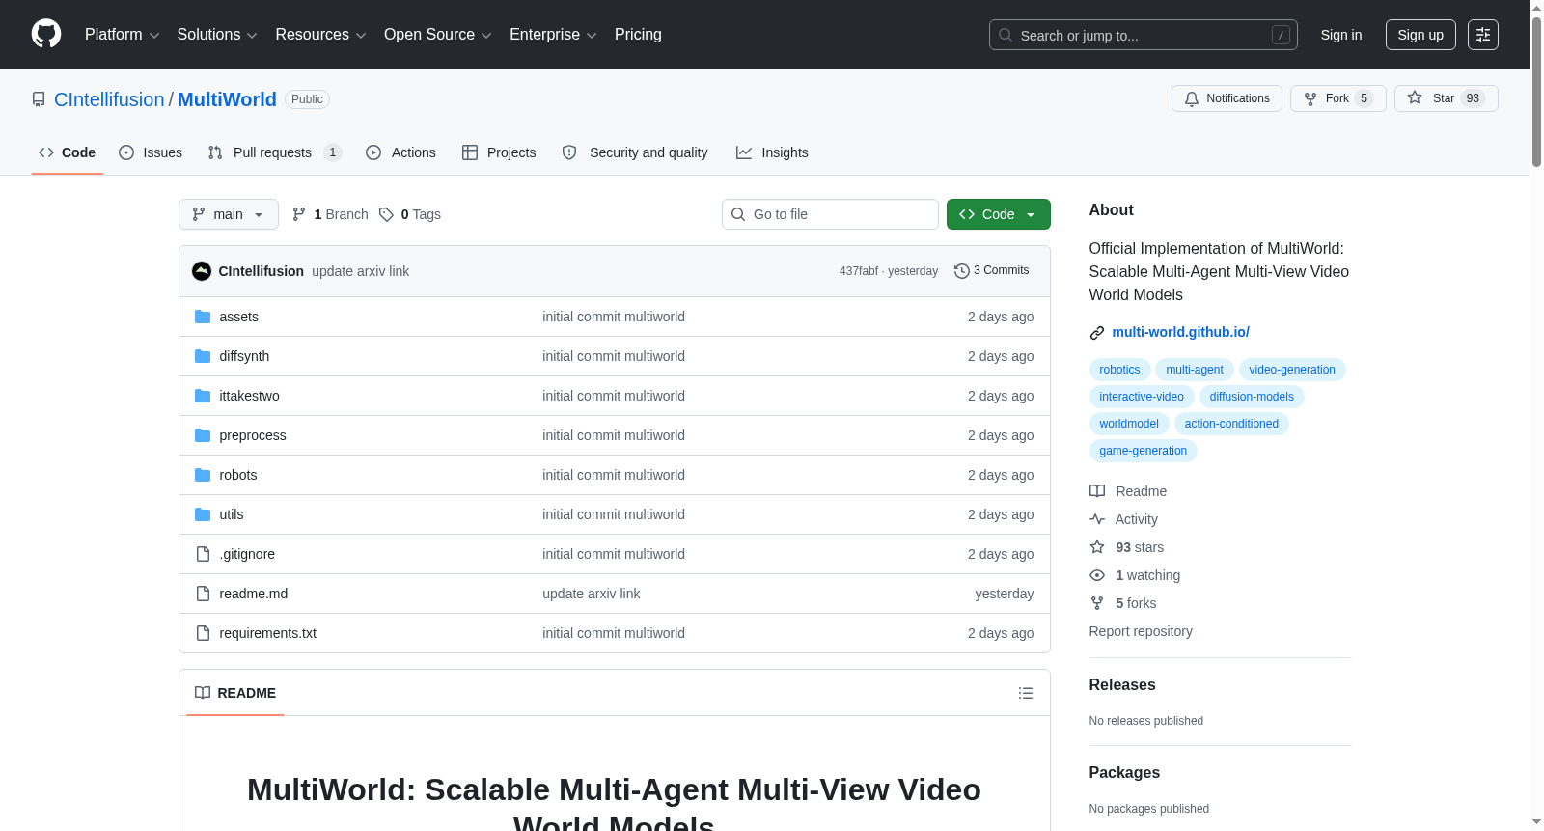Click the utils folder icon
Screen dimensions: 1544x831
click(203, 514)
